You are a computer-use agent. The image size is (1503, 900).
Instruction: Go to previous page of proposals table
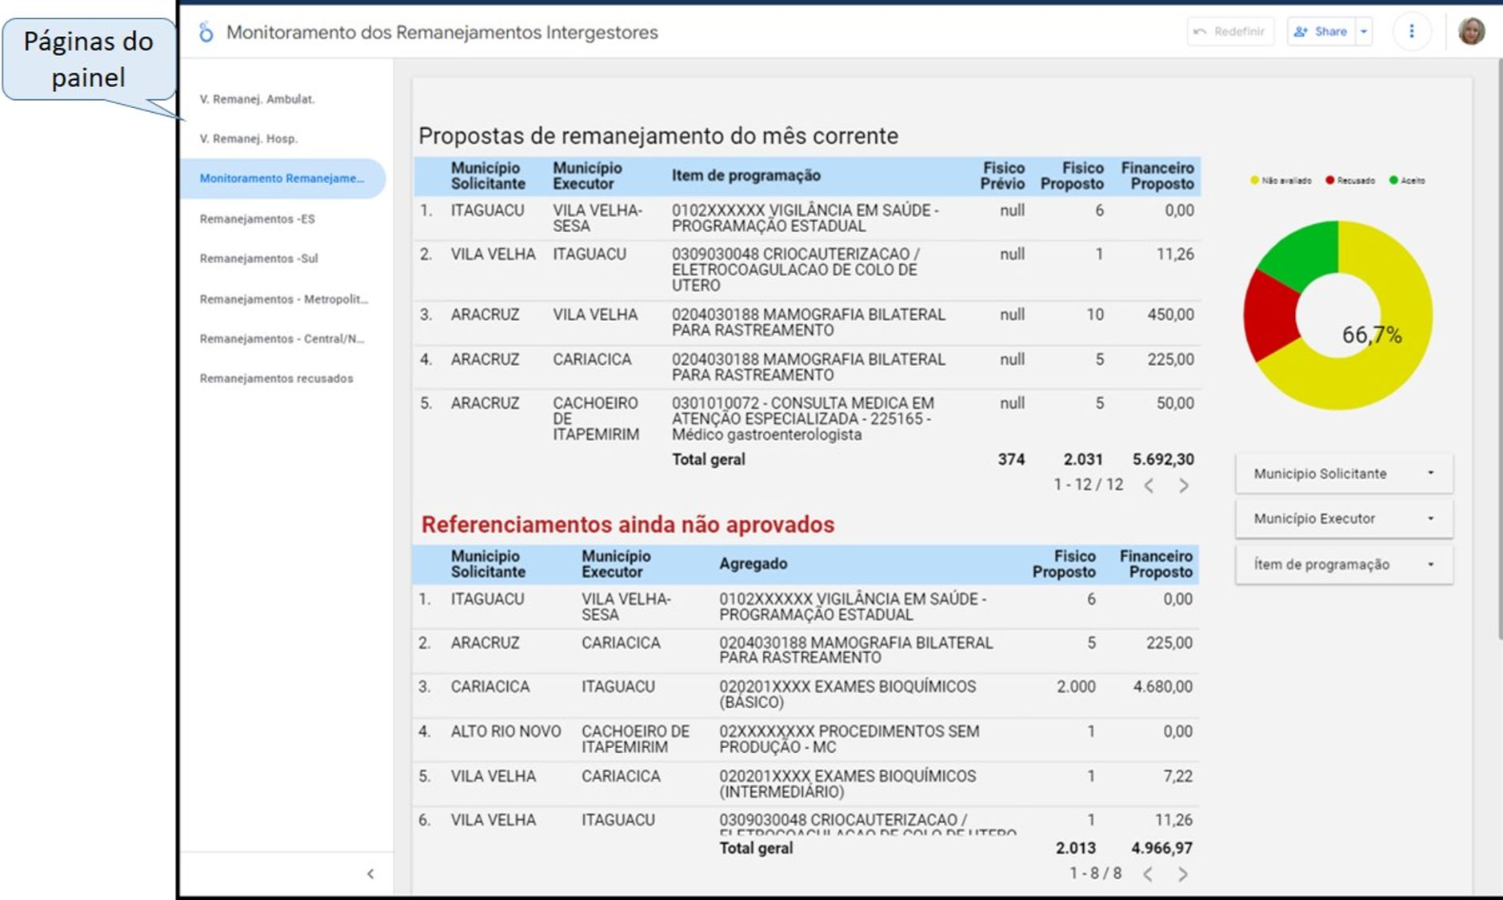coord(1149,486)
